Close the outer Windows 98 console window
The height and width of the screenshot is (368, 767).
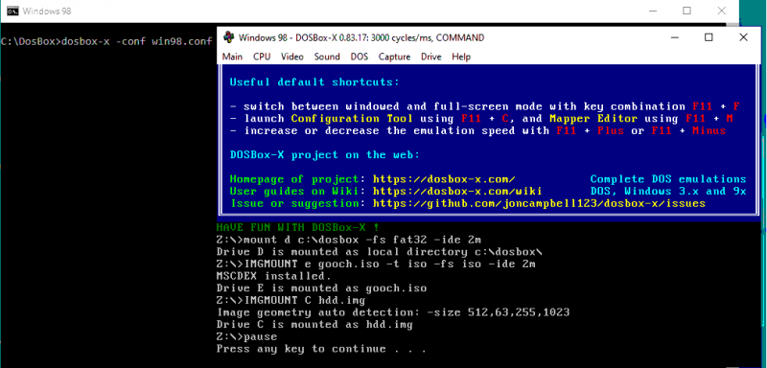pyautogui.click(x=721, y=11)
